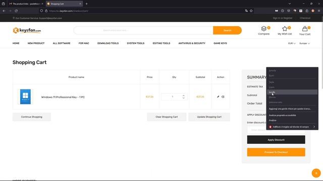Bookmark this page with the star icon
This screenshot has height=181, width=323.
pos(251,11)
